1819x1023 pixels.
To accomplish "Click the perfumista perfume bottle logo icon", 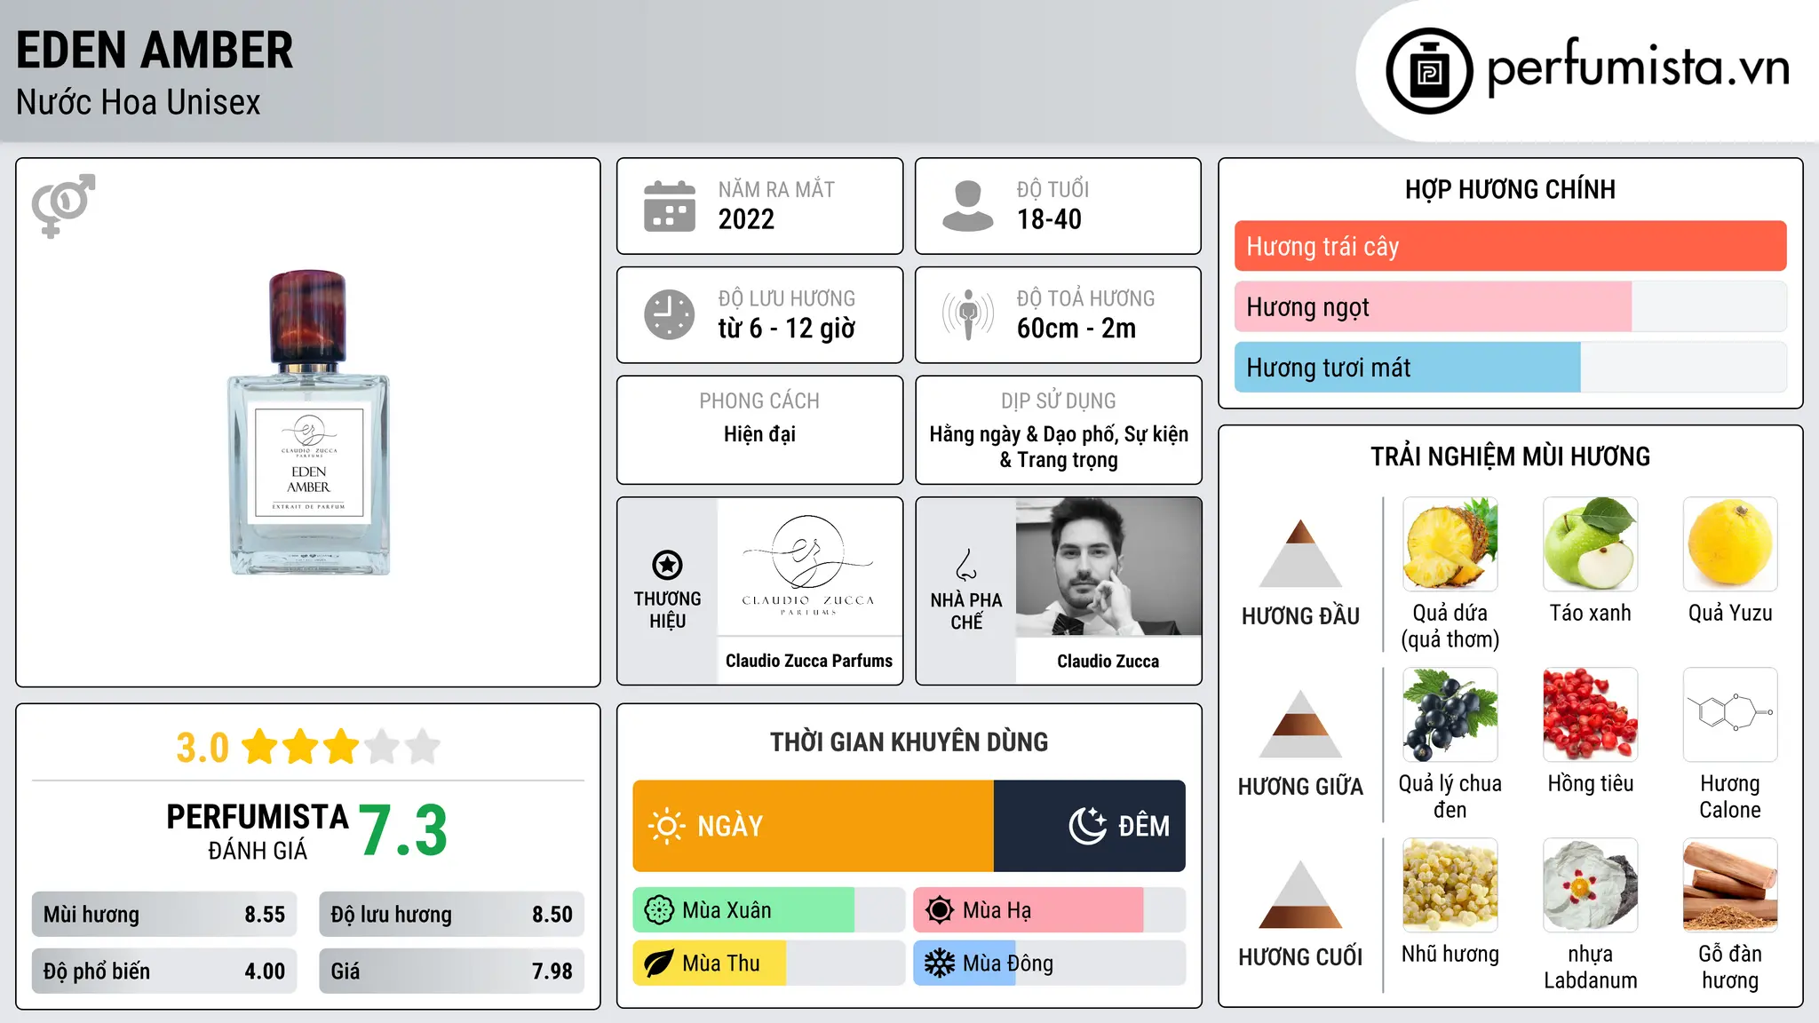I will point(1429,71).
